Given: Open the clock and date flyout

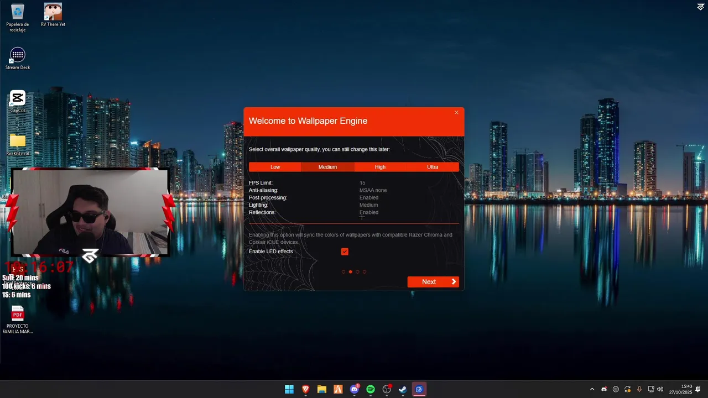Looking at the screenshot, I should [x=680, y=389].
